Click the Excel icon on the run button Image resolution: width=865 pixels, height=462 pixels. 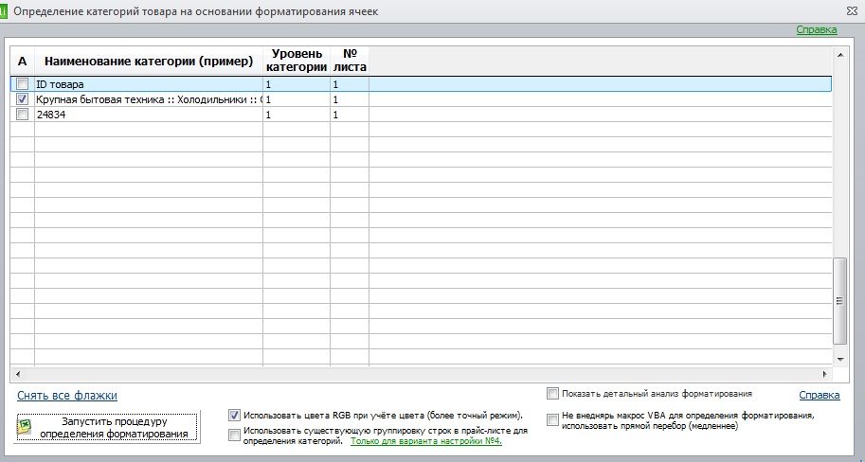26,427
